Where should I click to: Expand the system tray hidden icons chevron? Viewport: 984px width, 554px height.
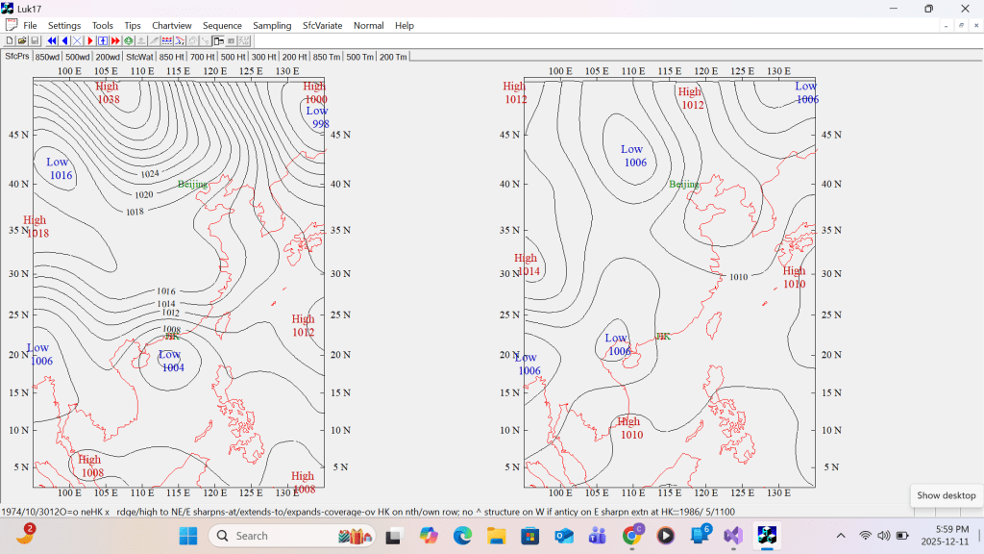(x=841, y=535)
